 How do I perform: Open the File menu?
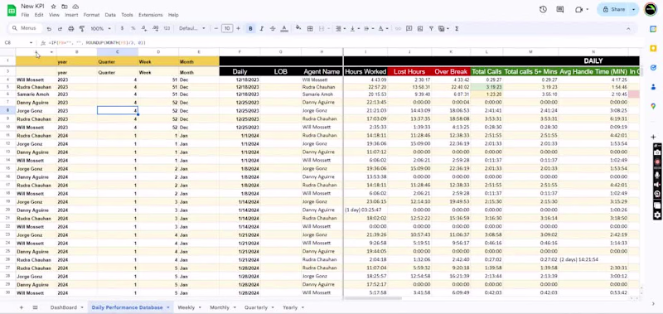tap(25, 15)
